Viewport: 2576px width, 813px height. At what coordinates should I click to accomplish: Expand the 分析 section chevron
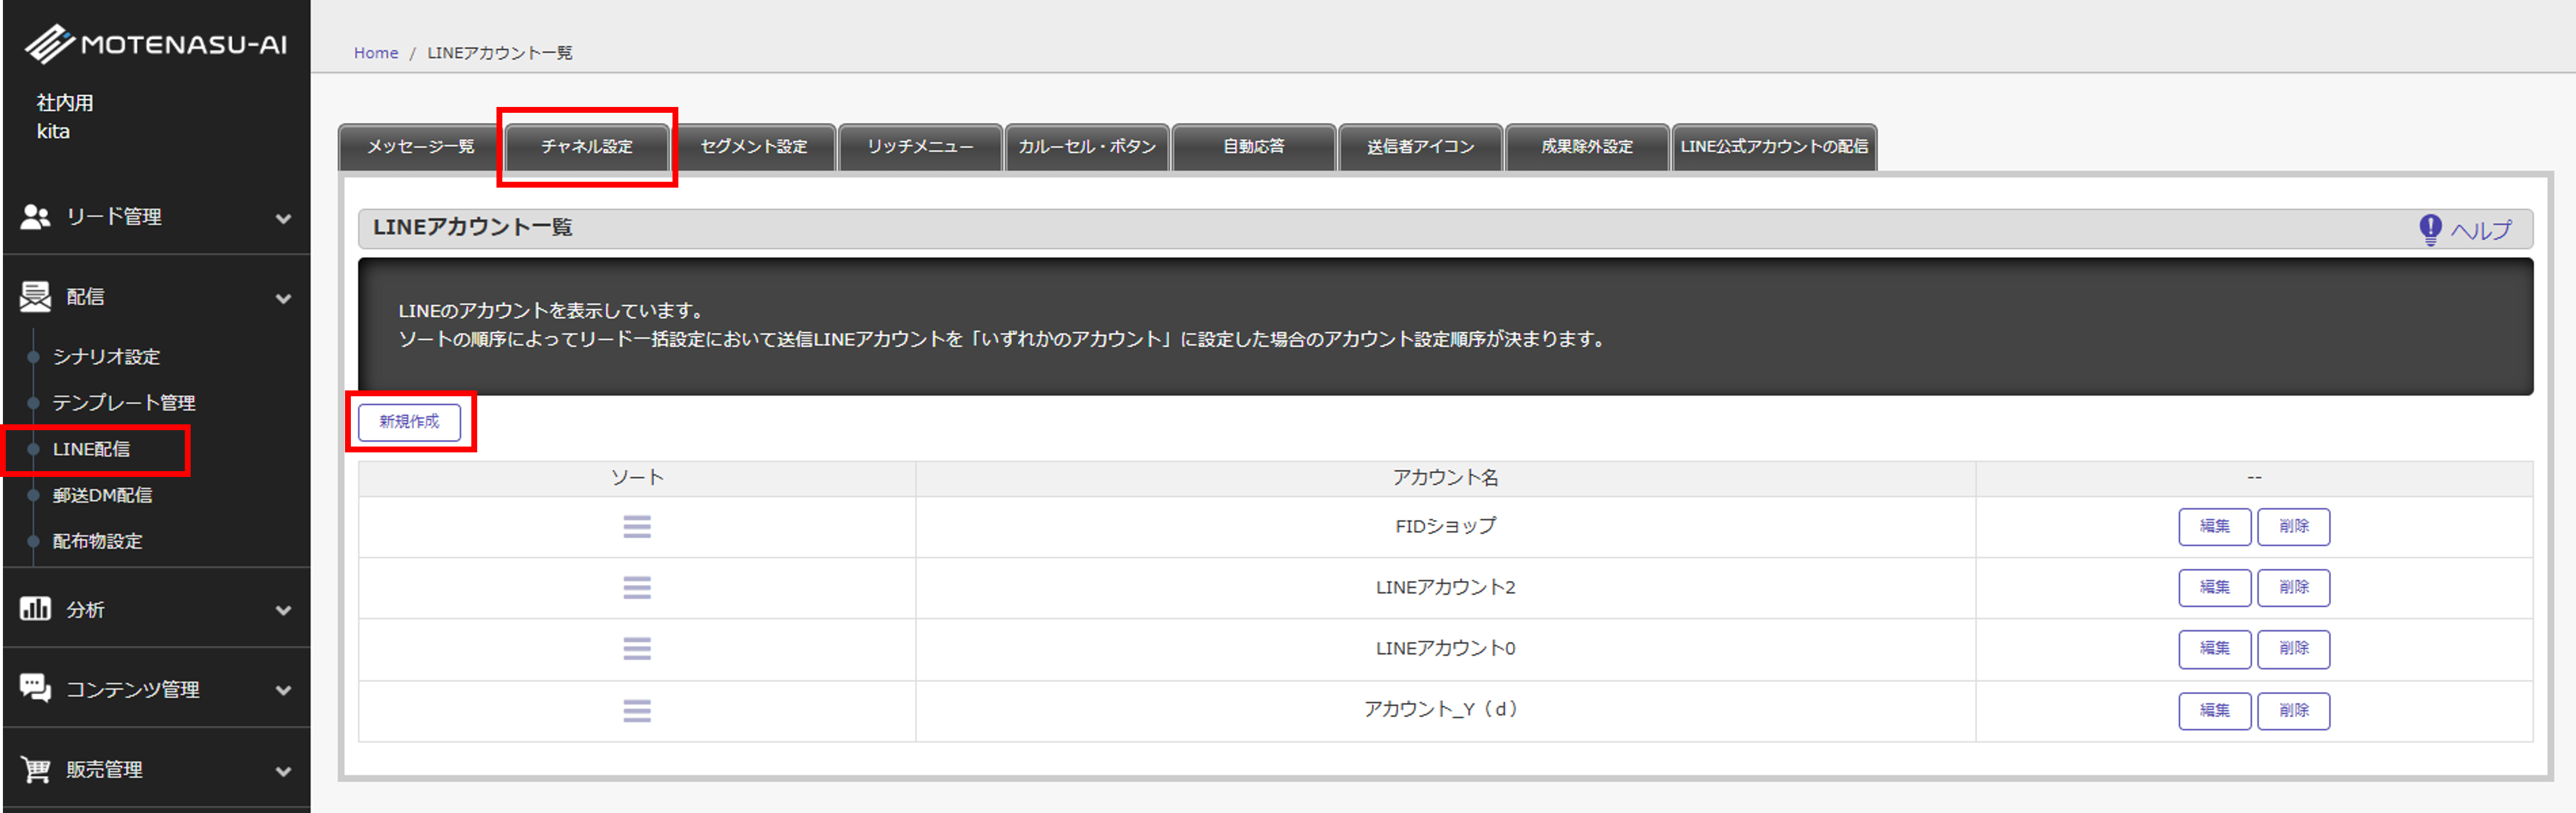(284, 610)
